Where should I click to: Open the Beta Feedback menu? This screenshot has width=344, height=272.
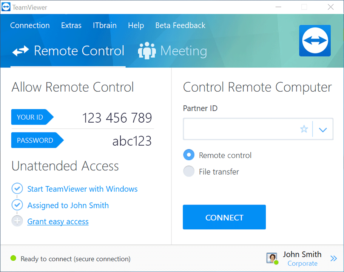coord(180,25)
